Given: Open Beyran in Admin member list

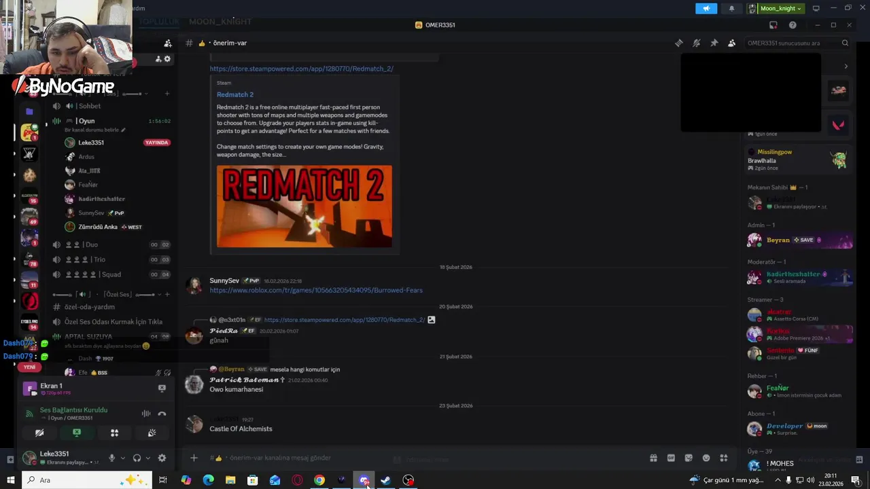Looking at the screenshot, I should [799, 240].
